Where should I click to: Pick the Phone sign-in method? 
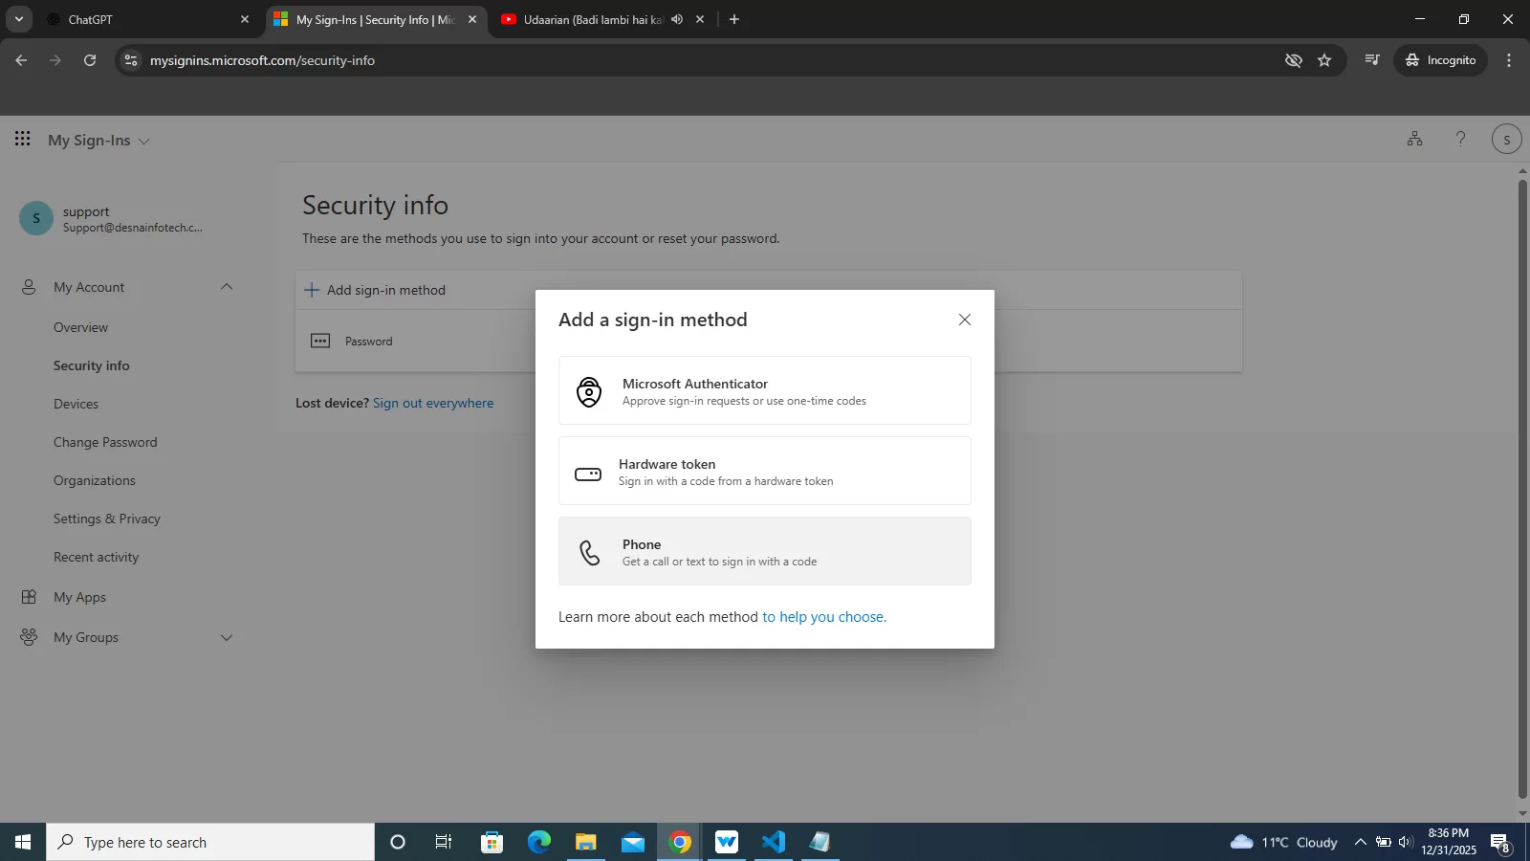(x=765, y=551)
